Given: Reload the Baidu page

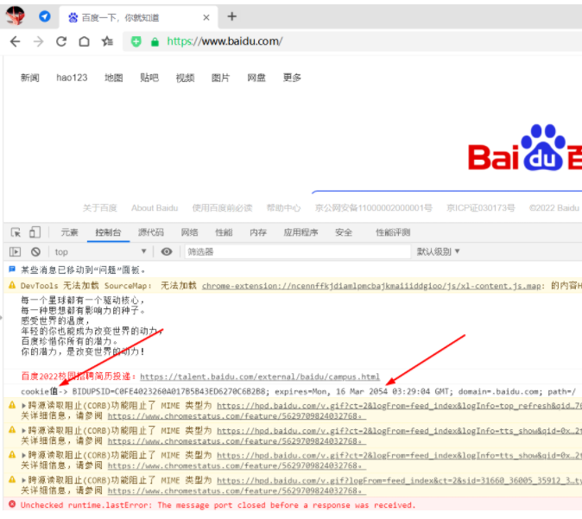Looking at the screenshot, I should coord(61,41).
